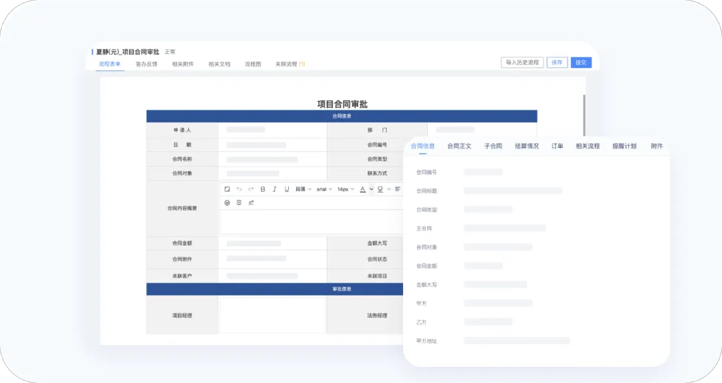Toggle italic formatting in editor
The height and width of the screenshot is (383, 722).
pyautogui.click(x=275, y=189)
